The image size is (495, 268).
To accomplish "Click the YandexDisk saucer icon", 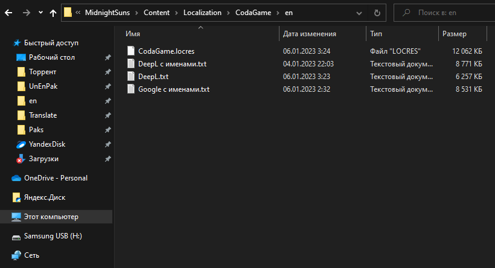I will coord(21,145).
